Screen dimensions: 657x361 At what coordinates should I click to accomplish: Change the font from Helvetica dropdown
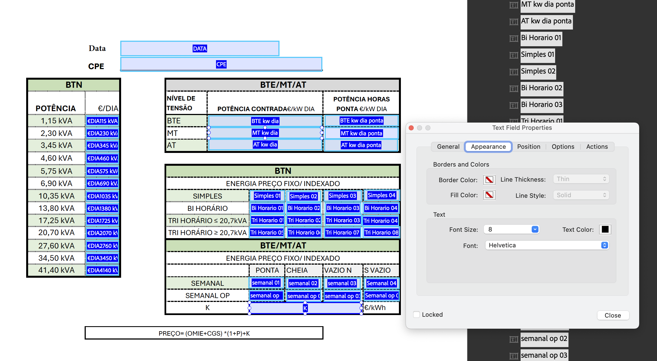pos(546,245)
